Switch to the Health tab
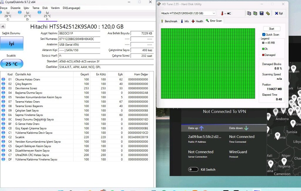301x191 pixels. 197,21
